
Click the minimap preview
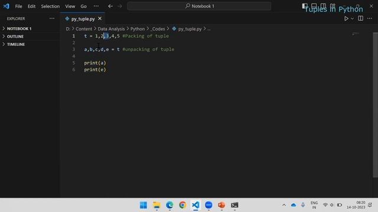click(x=356, y=34)
